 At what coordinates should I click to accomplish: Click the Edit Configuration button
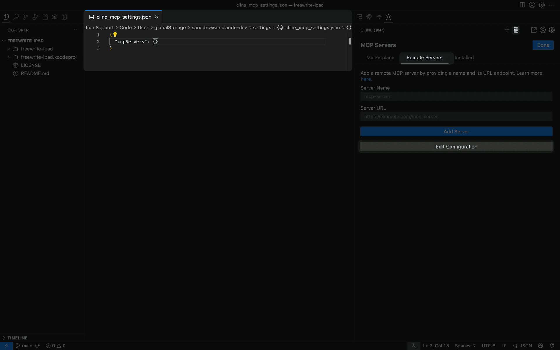click(456, 147)
